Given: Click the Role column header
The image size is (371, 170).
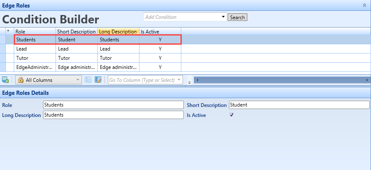Looking at the screenshot, I should tap(35, 31).
